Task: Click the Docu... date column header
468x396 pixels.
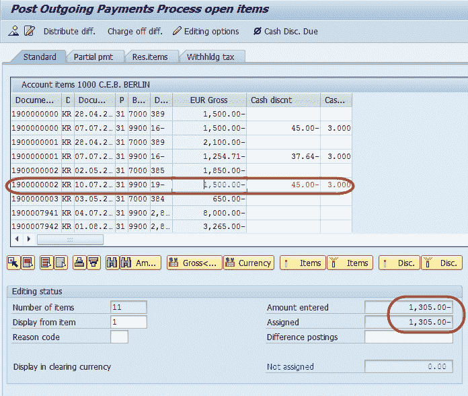Action: click(95, 100)
